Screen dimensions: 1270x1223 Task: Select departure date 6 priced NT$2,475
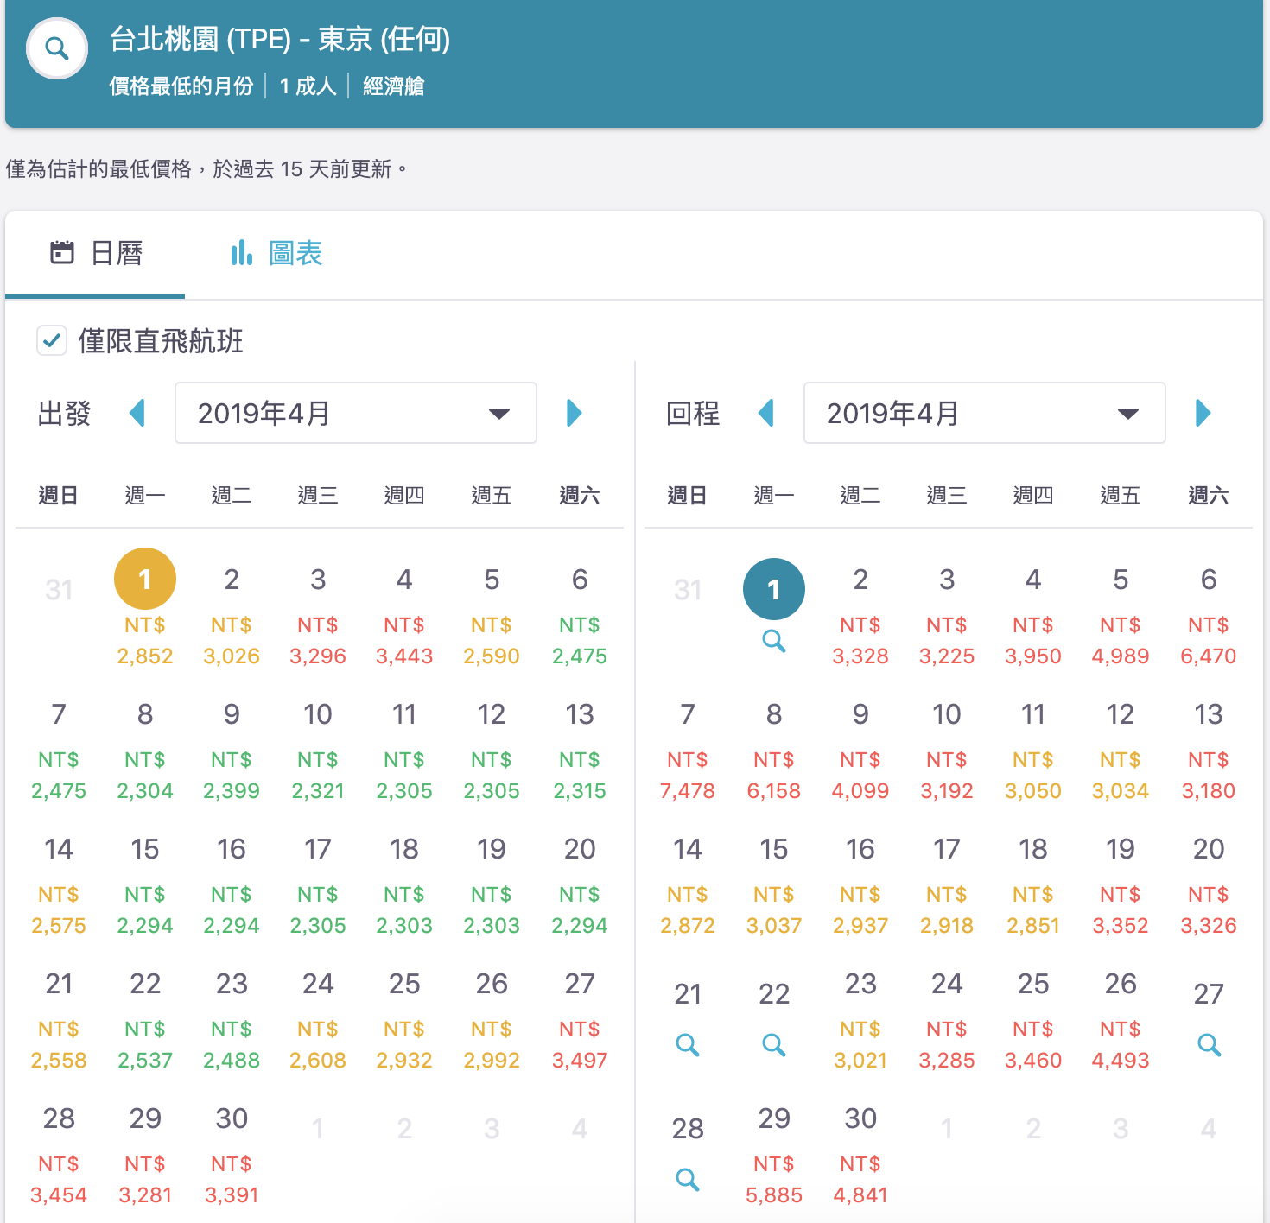click(579, 616)
